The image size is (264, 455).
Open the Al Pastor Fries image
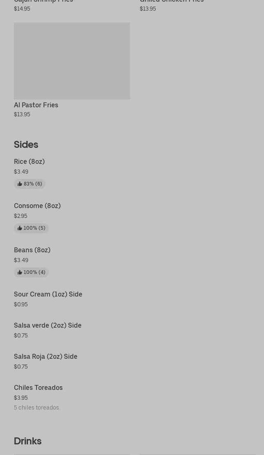(72, 61)
